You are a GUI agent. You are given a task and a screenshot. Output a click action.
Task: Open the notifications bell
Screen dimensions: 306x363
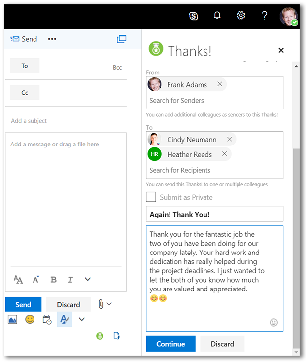coord(217,16)
